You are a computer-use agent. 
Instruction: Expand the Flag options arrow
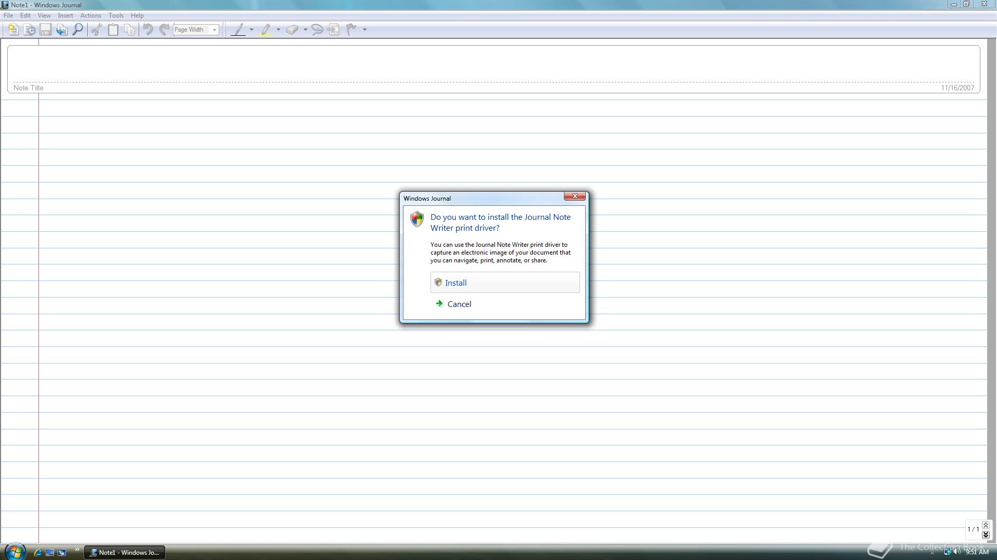[365, 30]
